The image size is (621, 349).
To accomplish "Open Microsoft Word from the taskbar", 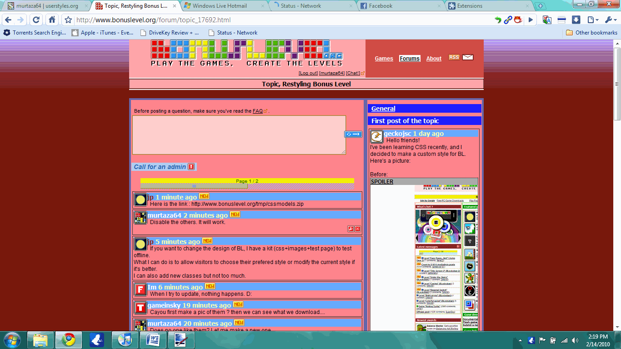I will (153, 340).
